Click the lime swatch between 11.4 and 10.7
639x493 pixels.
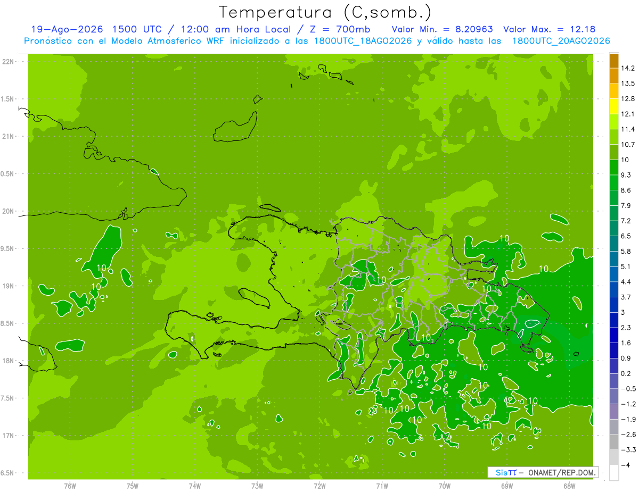[614, 137]
